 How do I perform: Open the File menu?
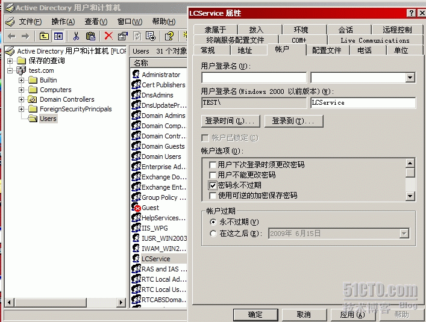click(x=30, y=22)
